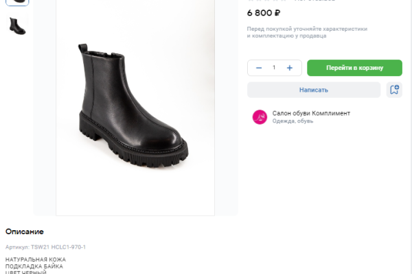The image size is (412, 274).
Task: Open the pink shop logo avatar
Action: (260, 117)
